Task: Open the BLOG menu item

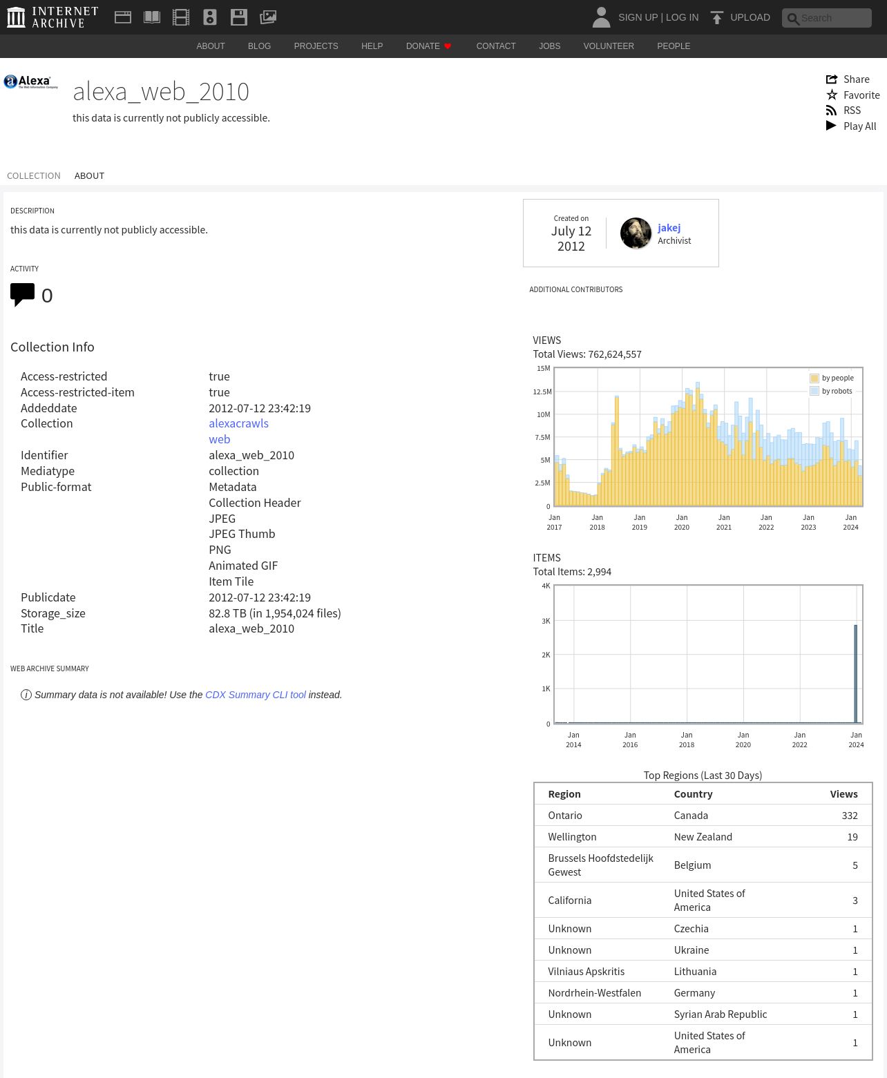Action: pos(259,46)
